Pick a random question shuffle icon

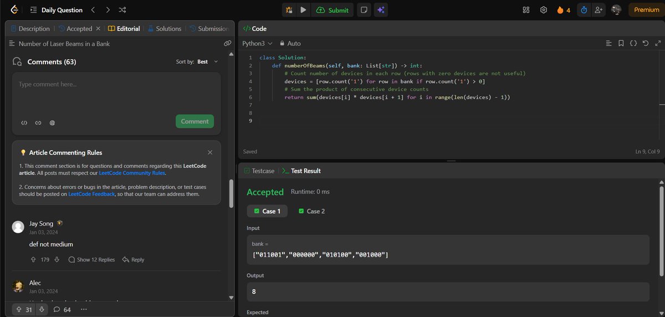click(122, 10)
